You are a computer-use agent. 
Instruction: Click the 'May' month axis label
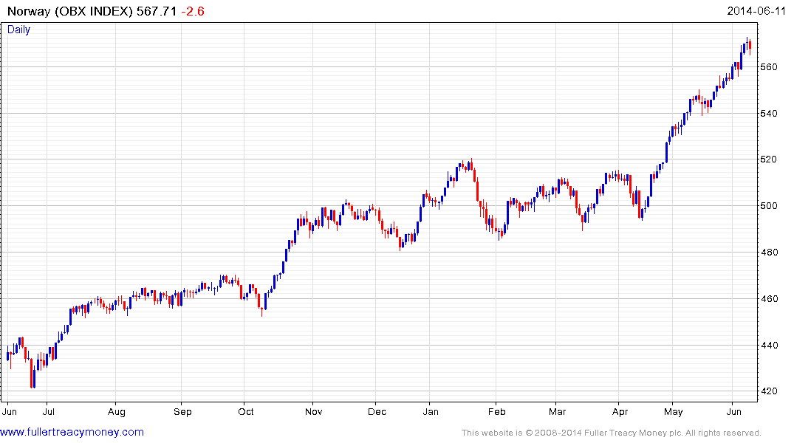click(674, 412)
